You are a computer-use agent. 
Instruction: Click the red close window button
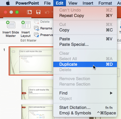tap(5, 12)
